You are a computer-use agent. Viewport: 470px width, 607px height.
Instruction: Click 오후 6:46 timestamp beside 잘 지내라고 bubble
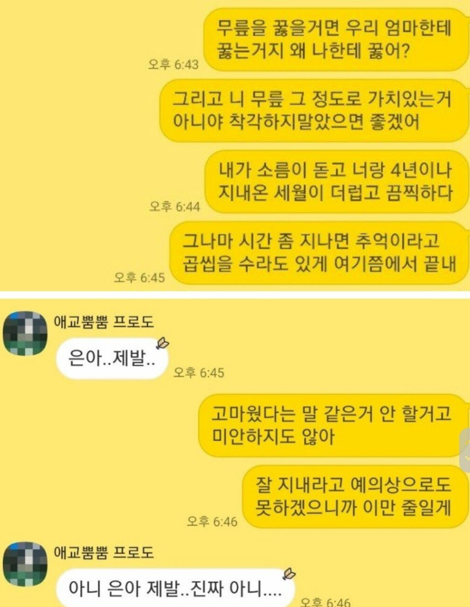tap(214, 521)
